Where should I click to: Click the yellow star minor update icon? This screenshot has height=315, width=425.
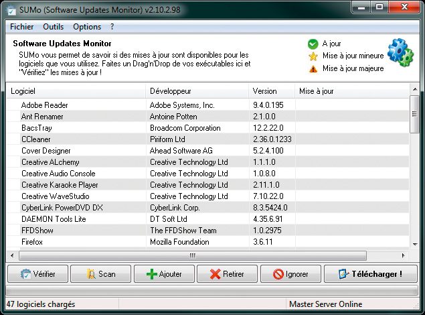coord(313,56)
